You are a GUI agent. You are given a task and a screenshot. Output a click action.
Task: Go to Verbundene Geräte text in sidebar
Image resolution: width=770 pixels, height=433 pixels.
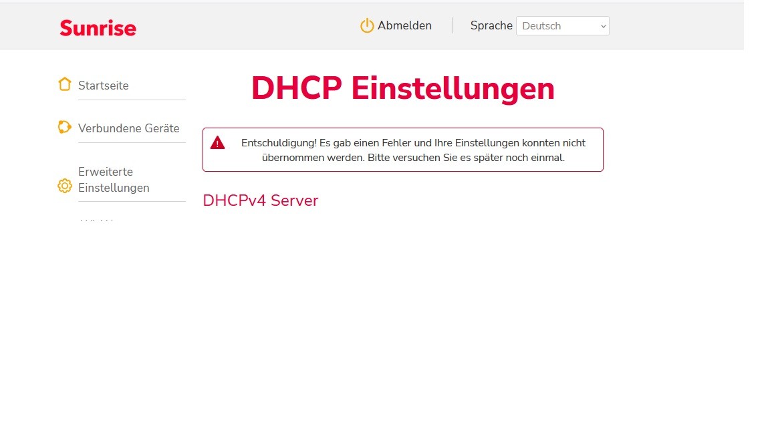[129, 128]
